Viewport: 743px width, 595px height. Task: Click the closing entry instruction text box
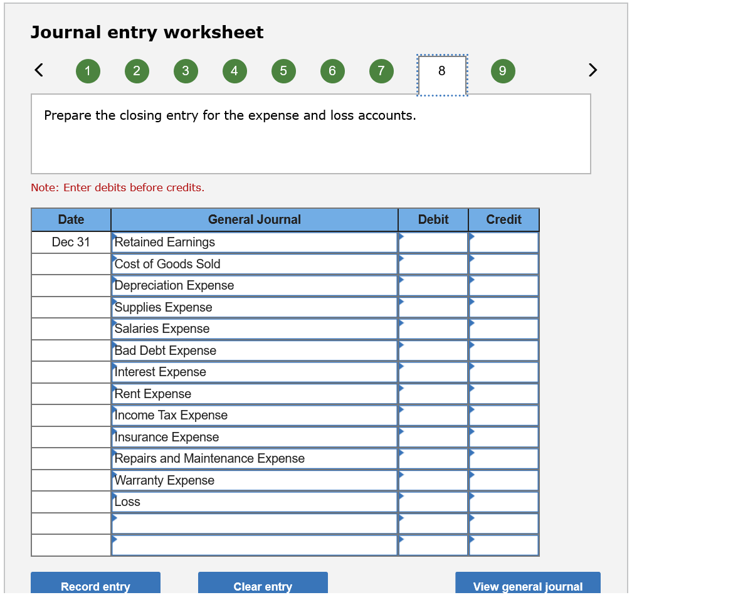tap(311, 134)
